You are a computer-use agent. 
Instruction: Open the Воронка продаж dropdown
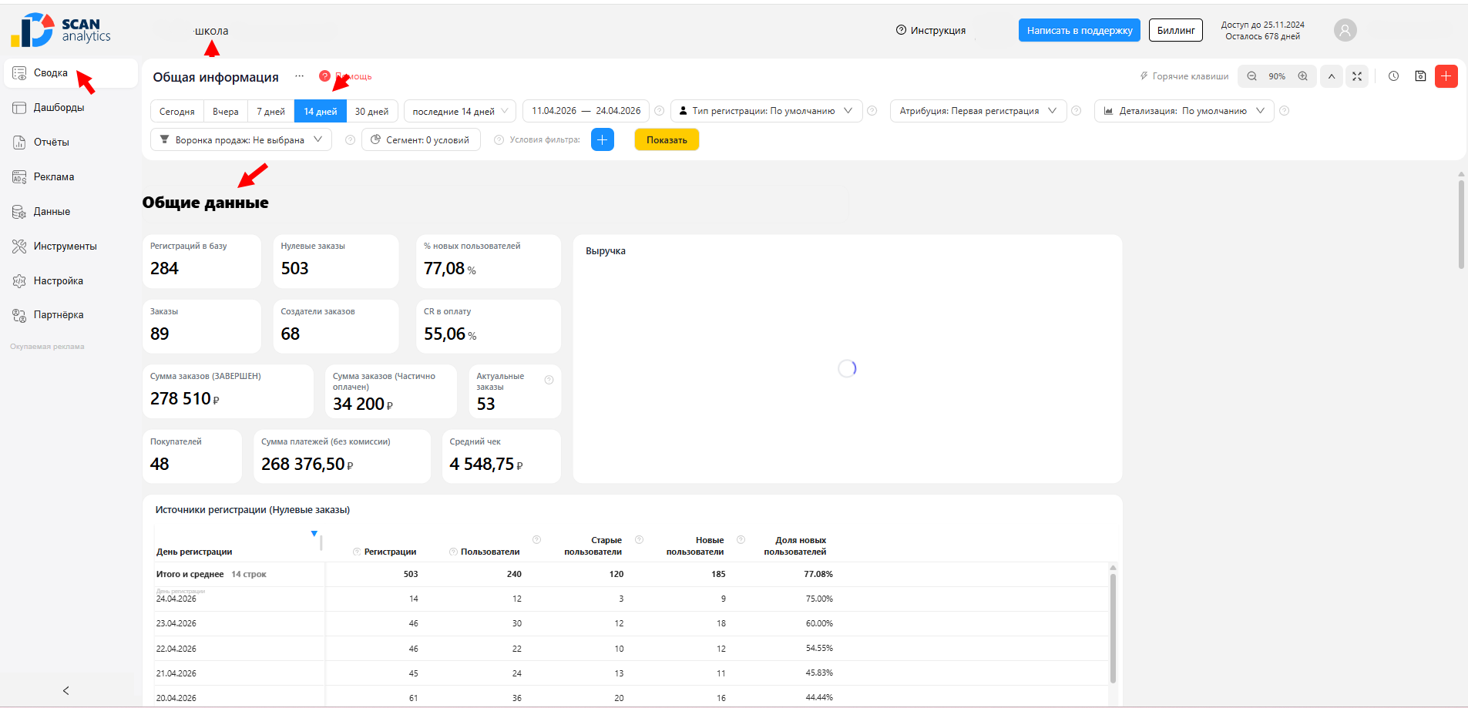(x=241, y=140)
